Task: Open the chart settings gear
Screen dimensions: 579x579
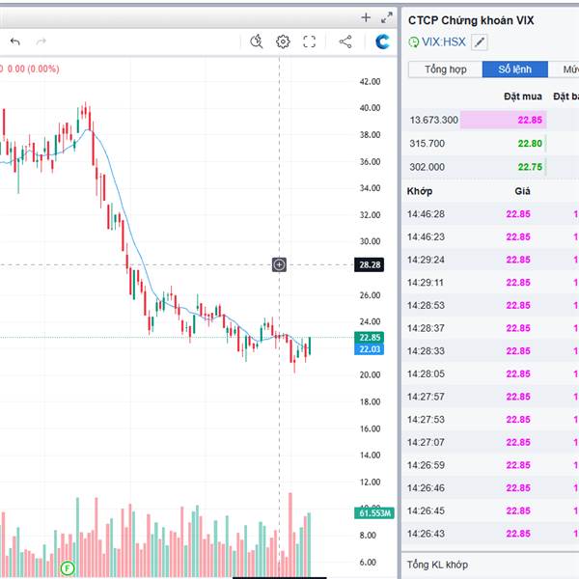Action: coord(283,41)
